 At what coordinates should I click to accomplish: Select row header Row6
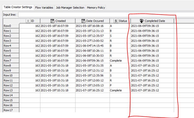coord(11,56)
